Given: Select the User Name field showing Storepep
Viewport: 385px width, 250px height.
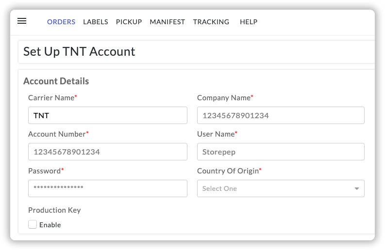Looking at the screenshot, I should pos(281,152).
